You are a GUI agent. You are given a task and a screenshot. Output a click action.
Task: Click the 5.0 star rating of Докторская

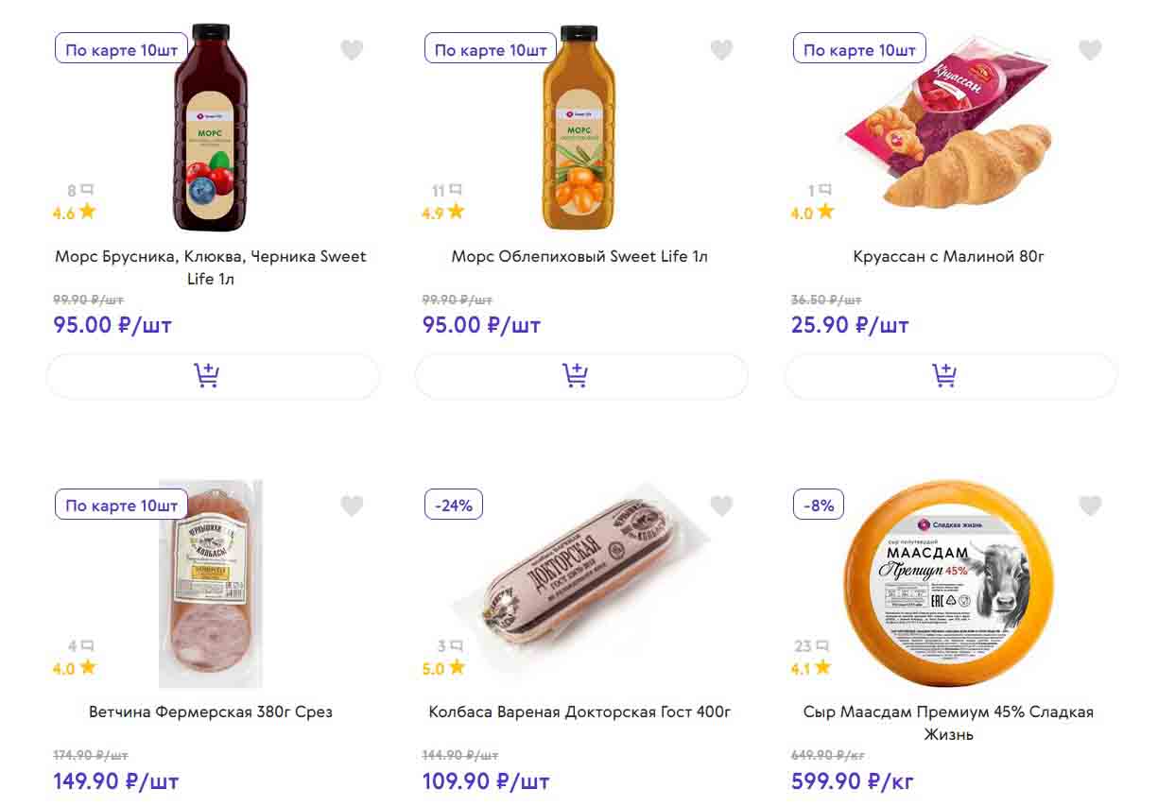click(x=443, y=668)
